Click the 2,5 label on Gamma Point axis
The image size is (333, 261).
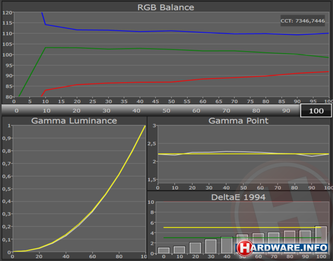[x=152, y=144]
